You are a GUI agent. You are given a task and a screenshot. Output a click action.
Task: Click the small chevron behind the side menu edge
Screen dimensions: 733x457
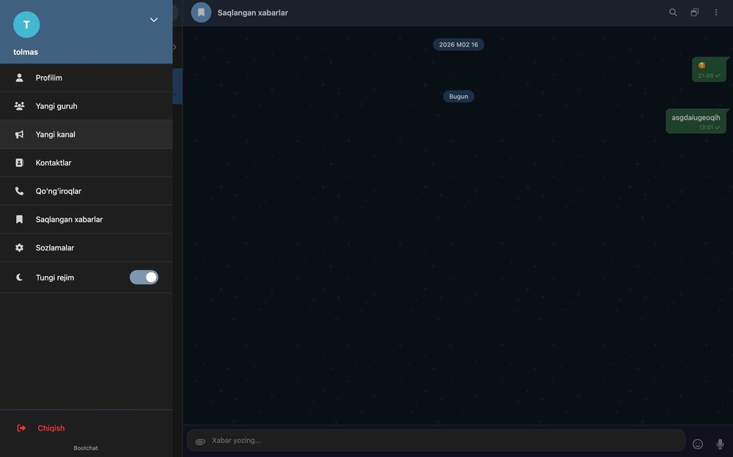(175, 47)
